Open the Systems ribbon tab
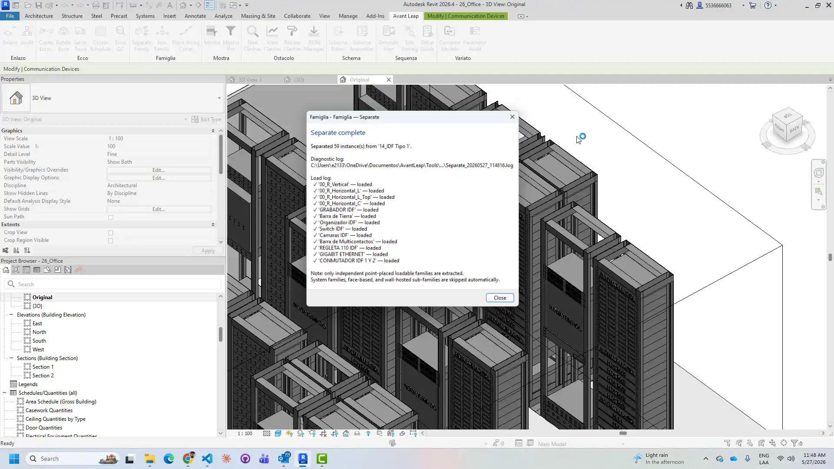Screen dimensions: 834x469 click(x=145, y=16)
